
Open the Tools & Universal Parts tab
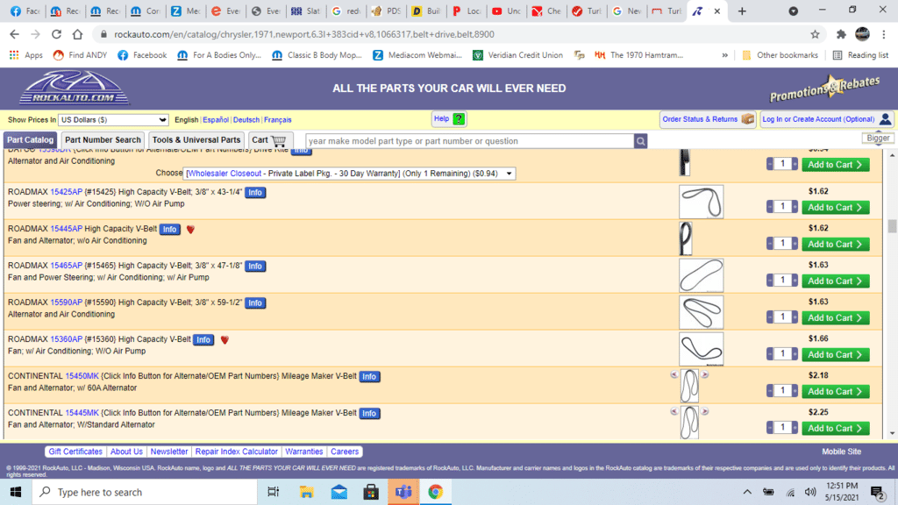(196, 140)
